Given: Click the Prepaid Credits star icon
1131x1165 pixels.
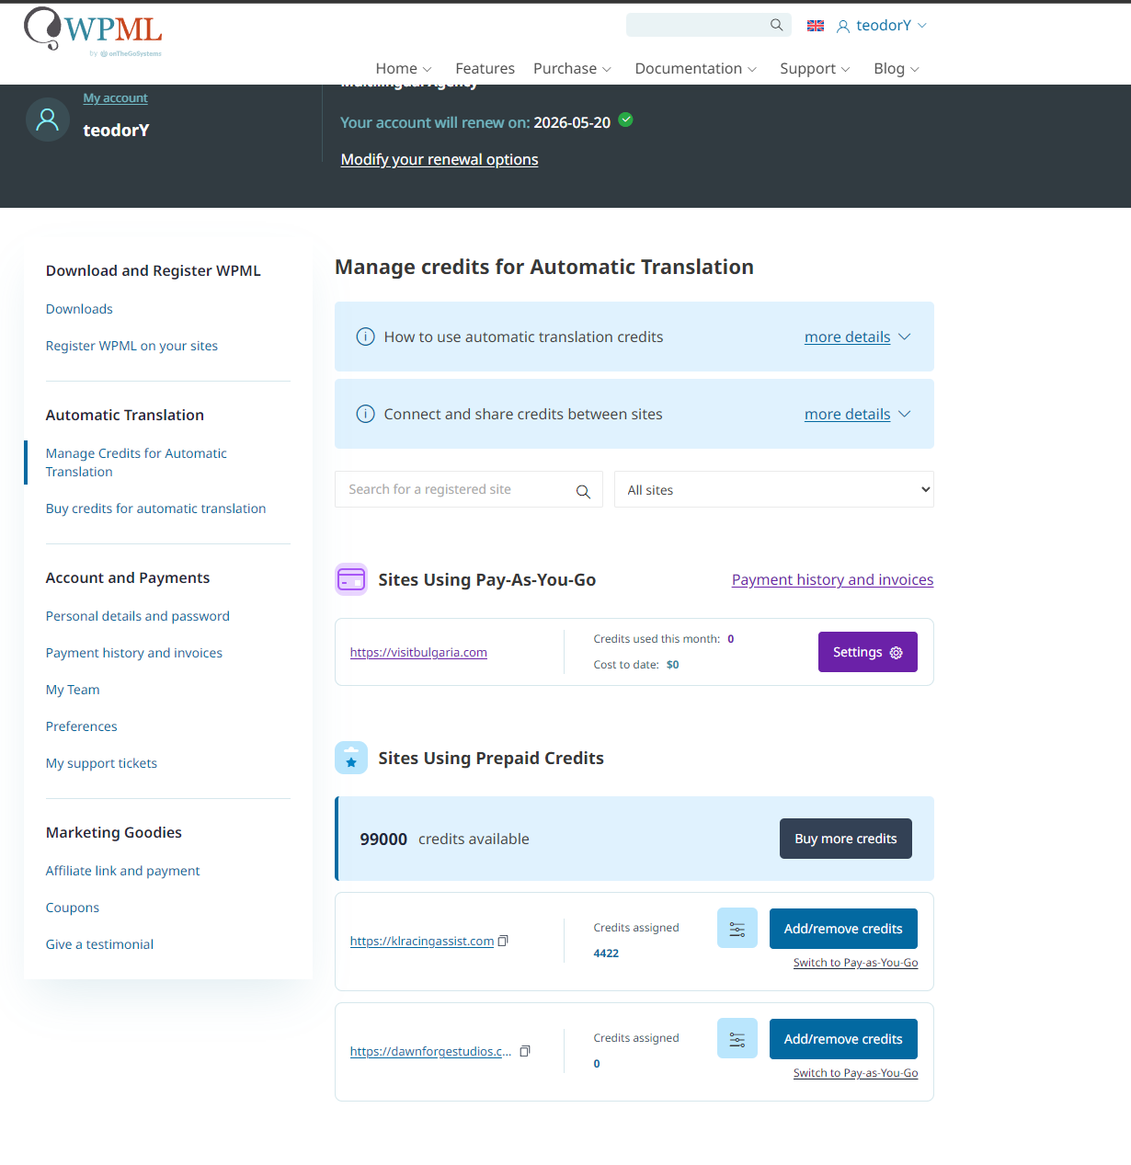Looking at the screenshot, I should tap(351, 758).
